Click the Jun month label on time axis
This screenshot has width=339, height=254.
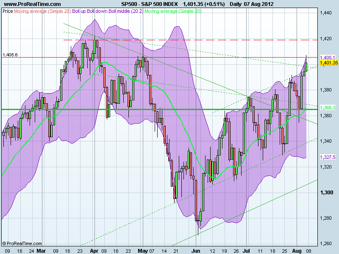click(x=196, y=251)
